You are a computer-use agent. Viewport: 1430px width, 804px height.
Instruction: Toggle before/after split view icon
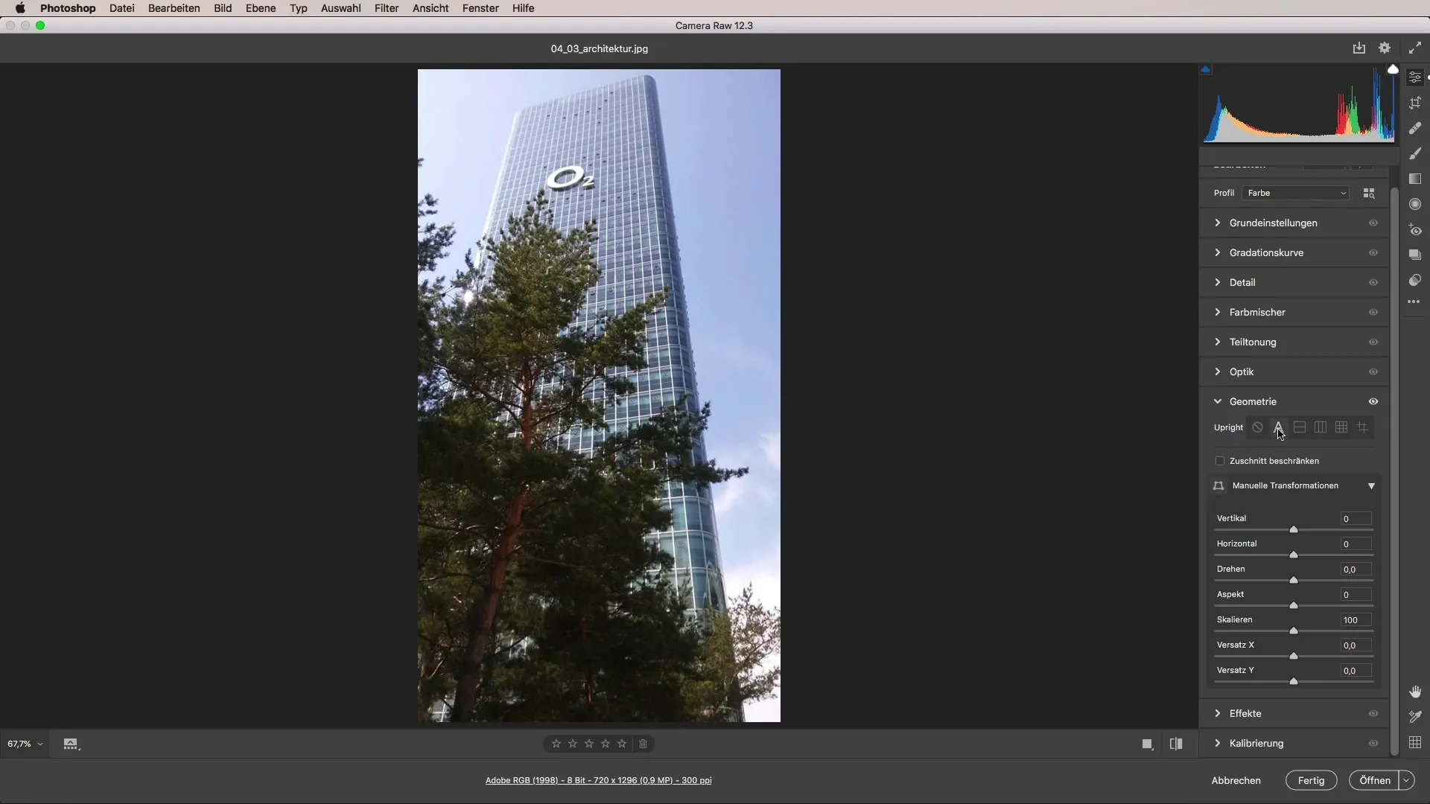pos(1176,744)
